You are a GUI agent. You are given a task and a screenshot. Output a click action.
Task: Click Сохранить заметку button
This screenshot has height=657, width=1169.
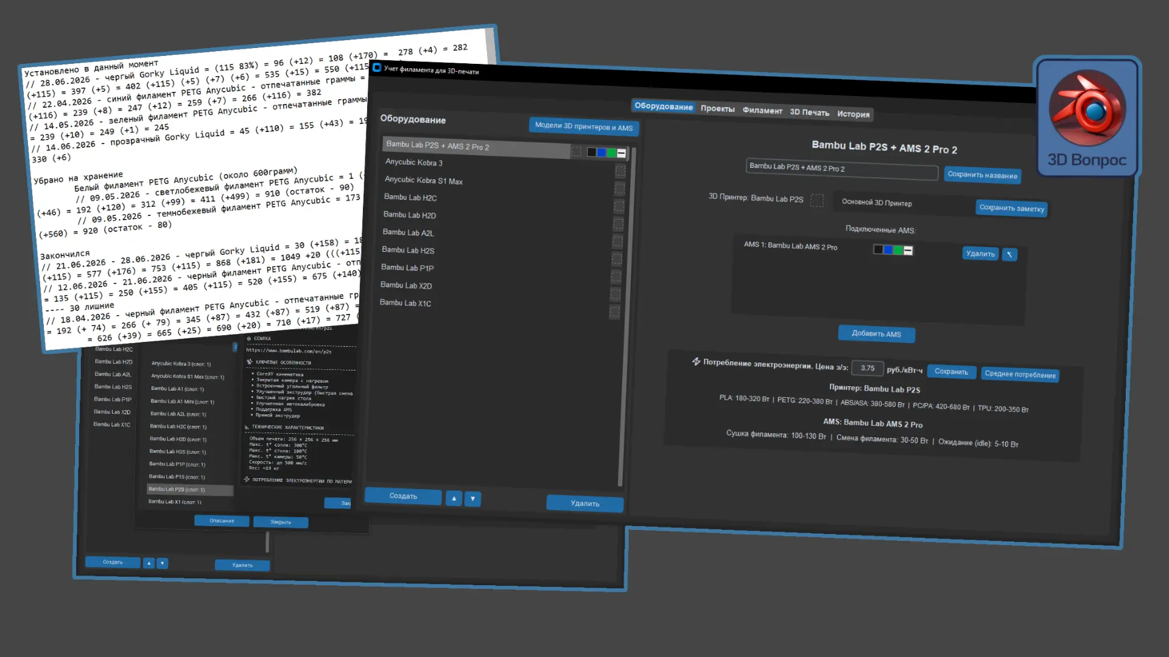1011,208
